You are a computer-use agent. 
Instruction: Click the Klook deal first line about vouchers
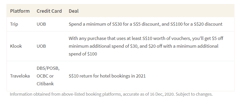coord(146,38)
